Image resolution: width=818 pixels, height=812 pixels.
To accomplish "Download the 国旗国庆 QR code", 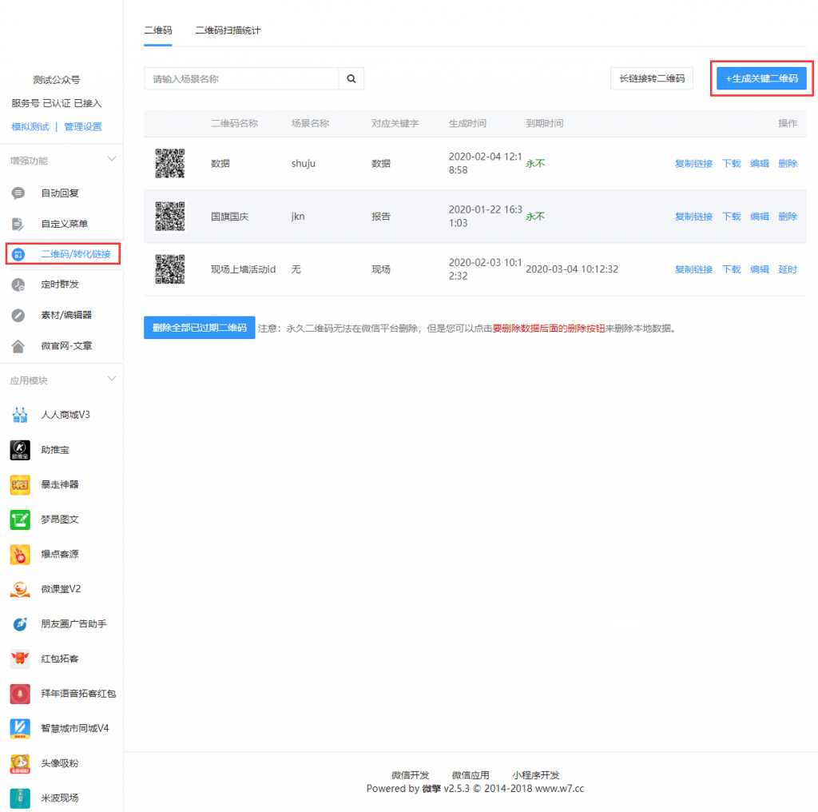I will tap(732, 216).
